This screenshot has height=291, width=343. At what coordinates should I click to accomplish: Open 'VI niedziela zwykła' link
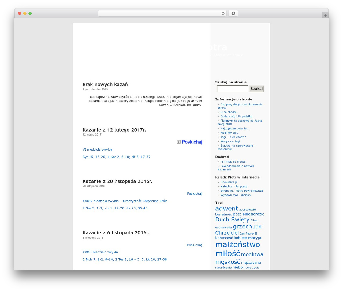97,150
